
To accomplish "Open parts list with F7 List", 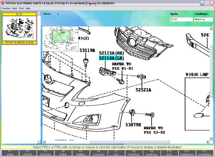I will 116,153.
